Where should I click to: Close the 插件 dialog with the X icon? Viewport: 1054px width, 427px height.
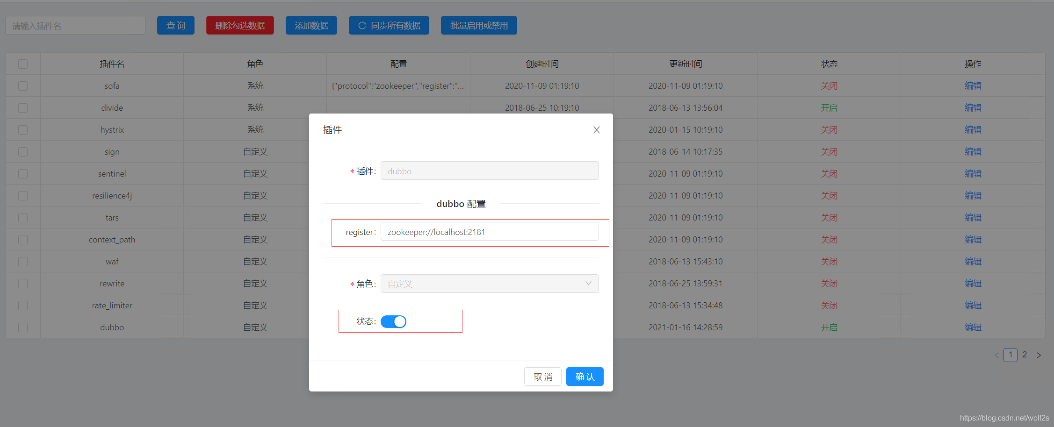[x=596, y=130]
